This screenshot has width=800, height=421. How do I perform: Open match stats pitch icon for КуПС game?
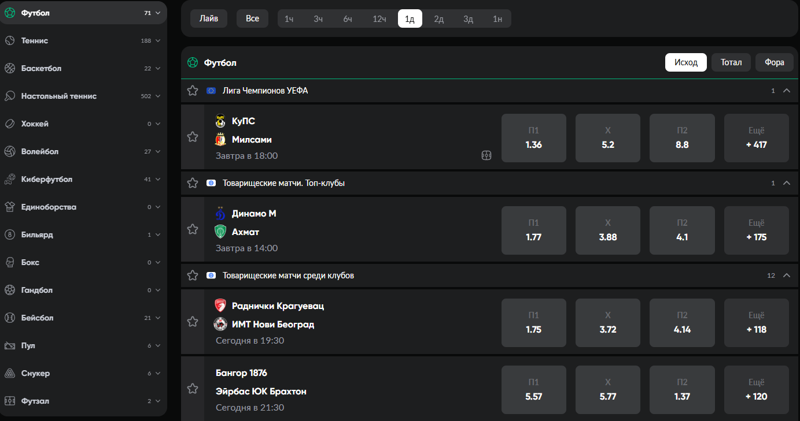[x=486, y=155]
